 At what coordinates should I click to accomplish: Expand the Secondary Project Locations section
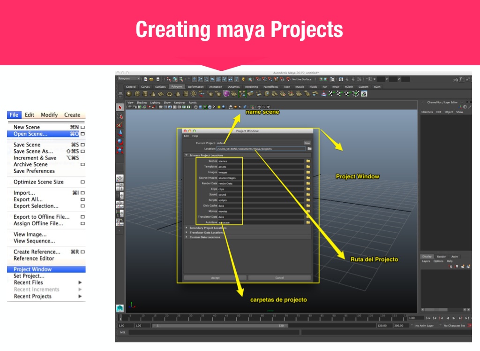pyautogui.click(x=187, y=228)
